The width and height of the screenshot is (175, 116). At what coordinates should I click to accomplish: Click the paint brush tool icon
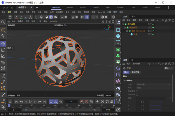(x=3, y=95)
